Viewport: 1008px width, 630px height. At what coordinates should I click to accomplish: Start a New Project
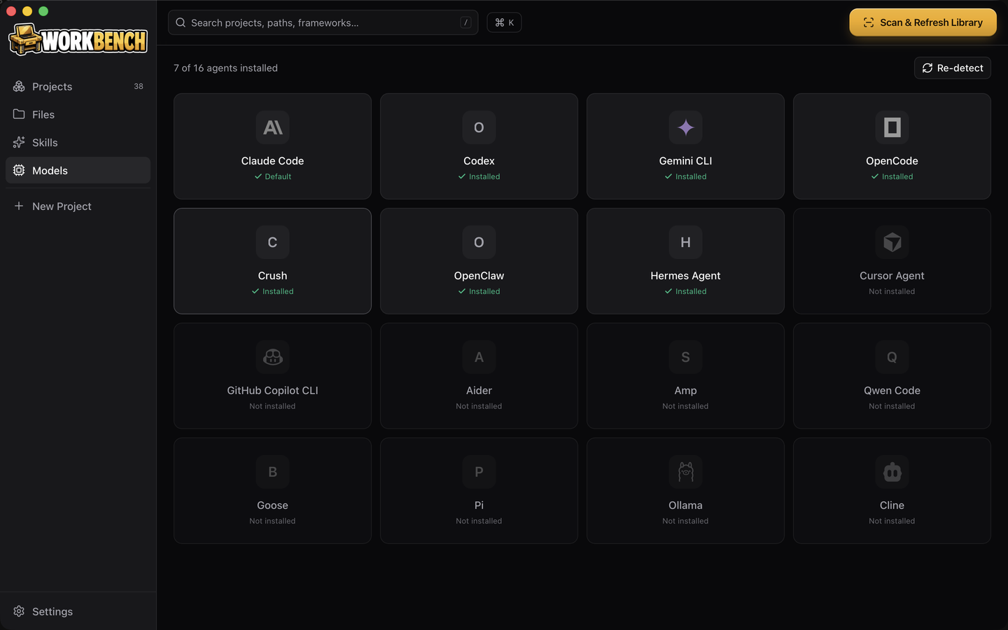tap(78, 206)
